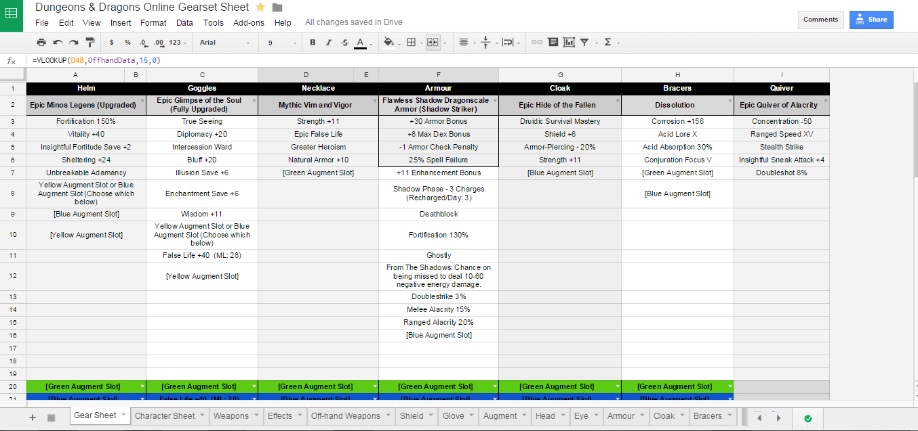Click the green checkmark status icon

click(807, 418)
